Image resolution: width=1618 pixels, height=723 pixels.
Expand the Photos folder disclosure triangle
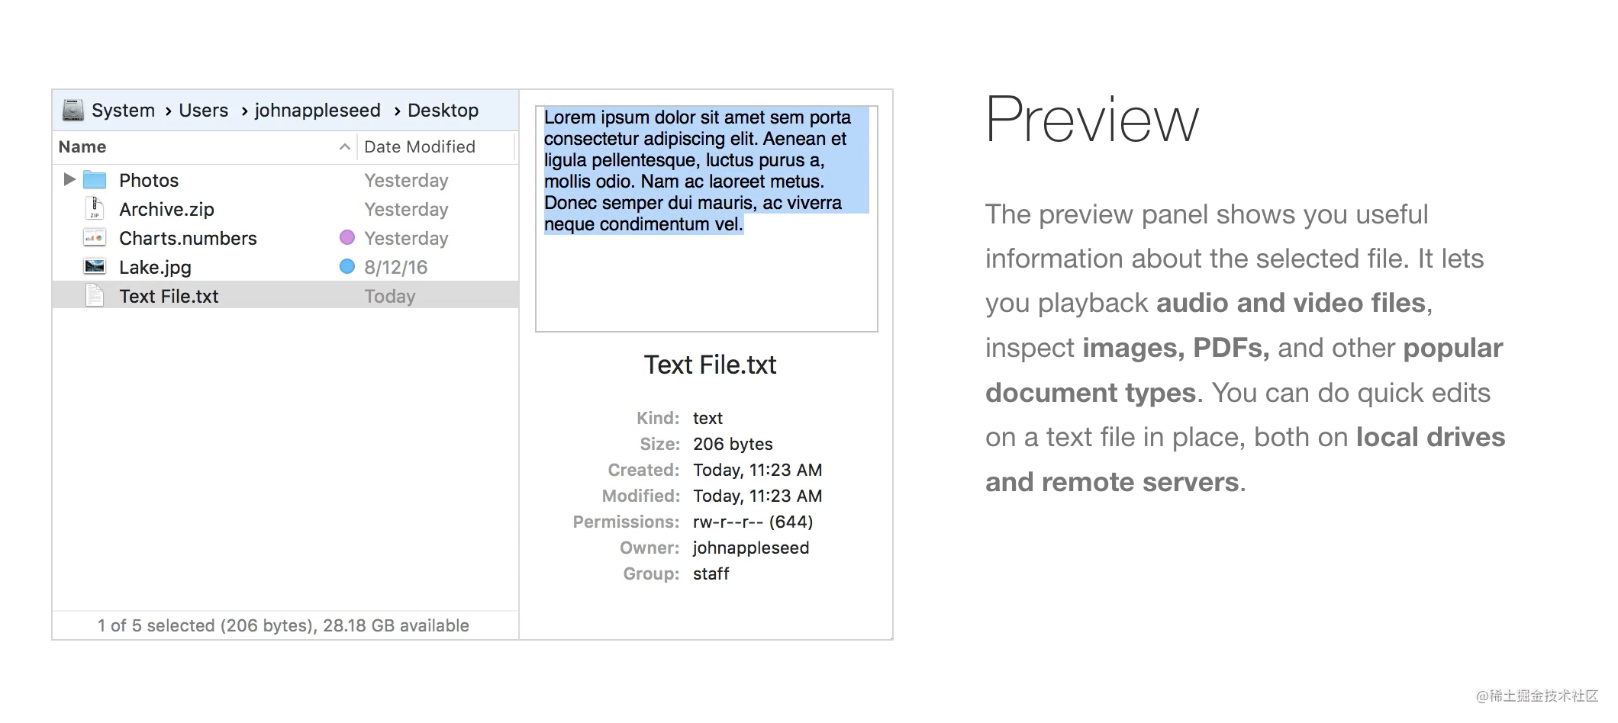coord(69,179)
